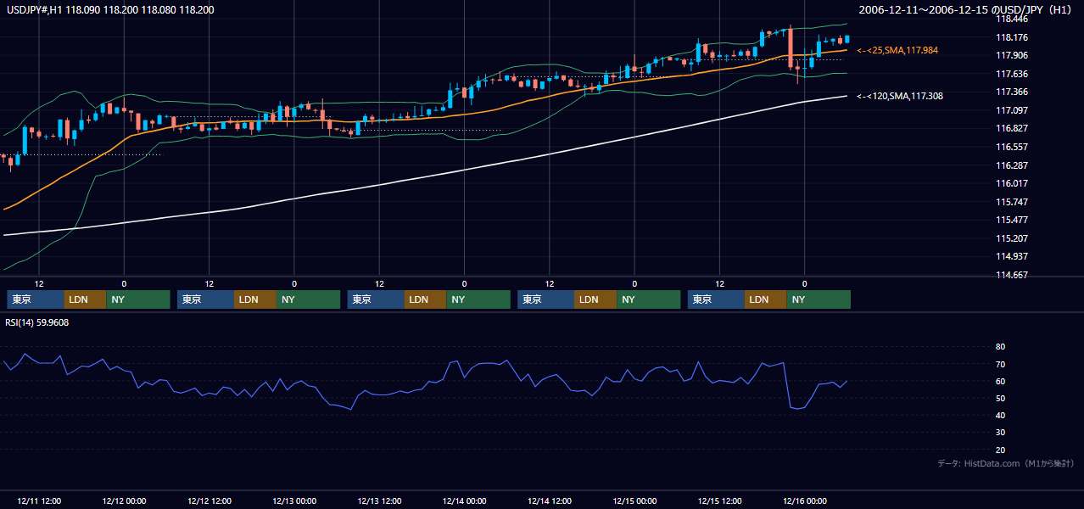The height and width of the screenshot is (509, 1084).
Task: Select the 12/14 12:00 time axis label
Action: pos(550,501)
